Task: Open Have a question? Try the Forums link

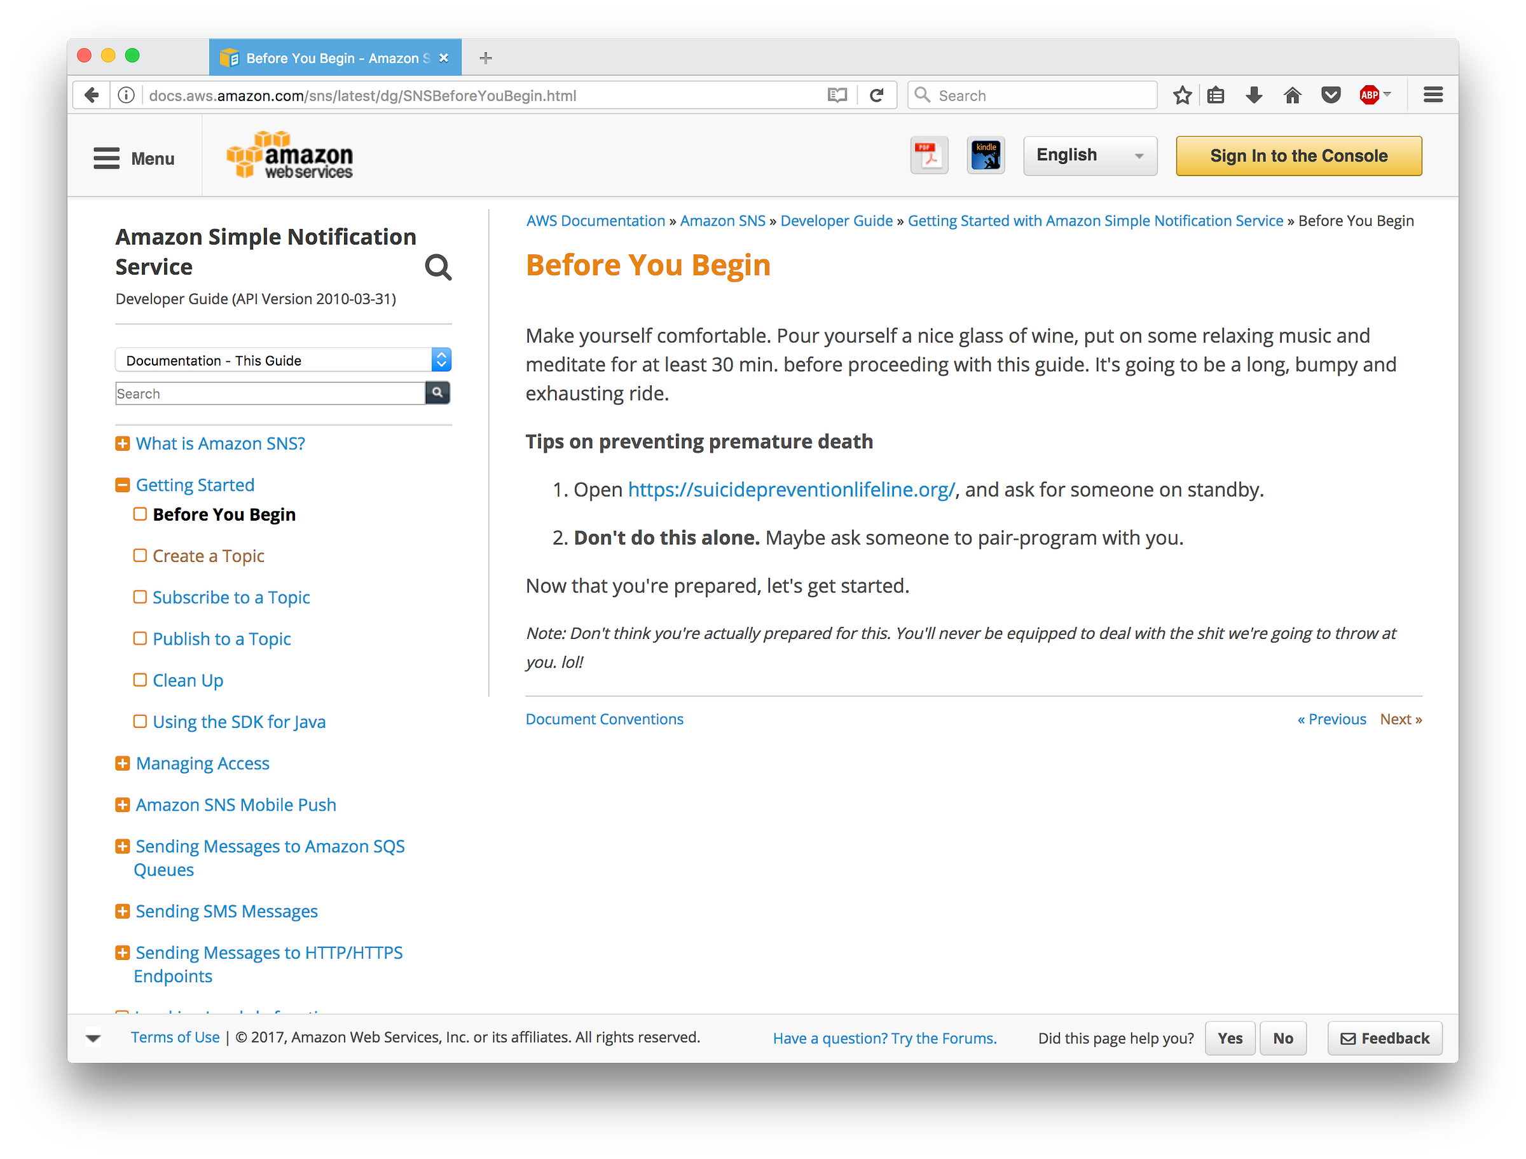Action: point(884,1038)
